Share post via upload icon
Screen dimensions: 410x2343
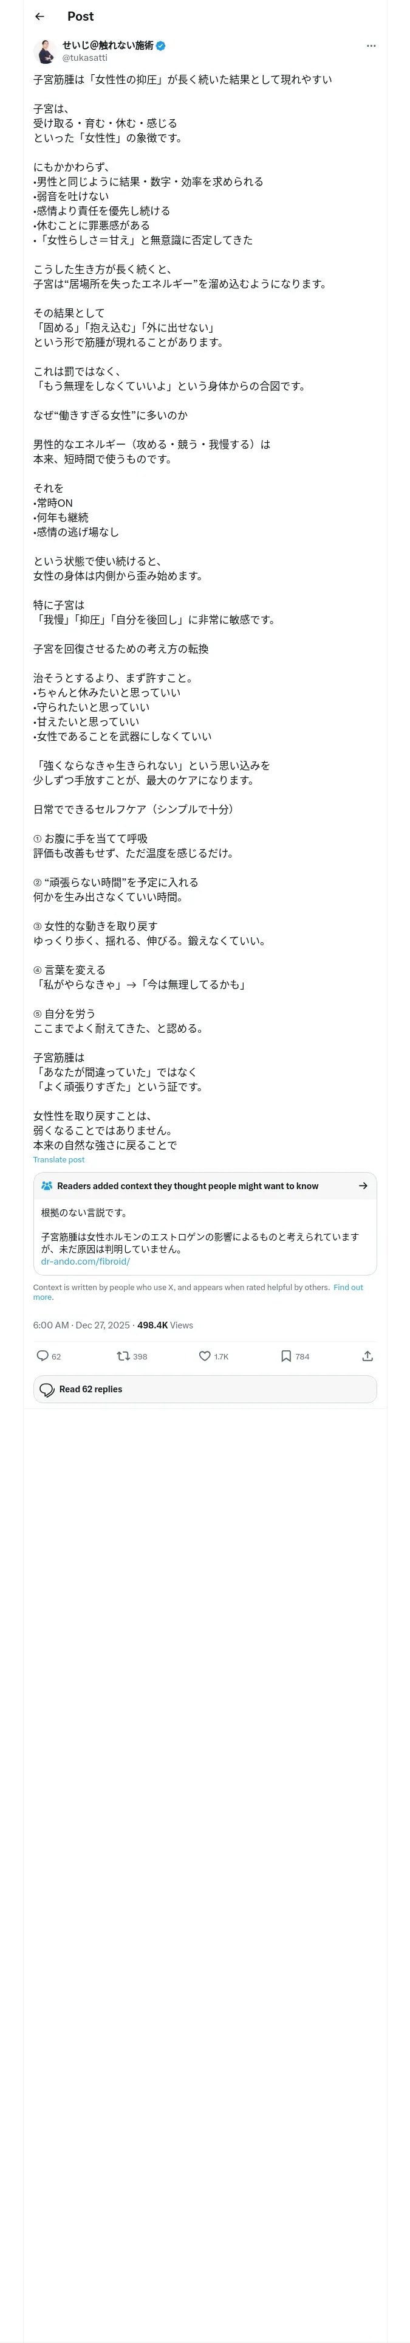click(x=367, y=1355)
